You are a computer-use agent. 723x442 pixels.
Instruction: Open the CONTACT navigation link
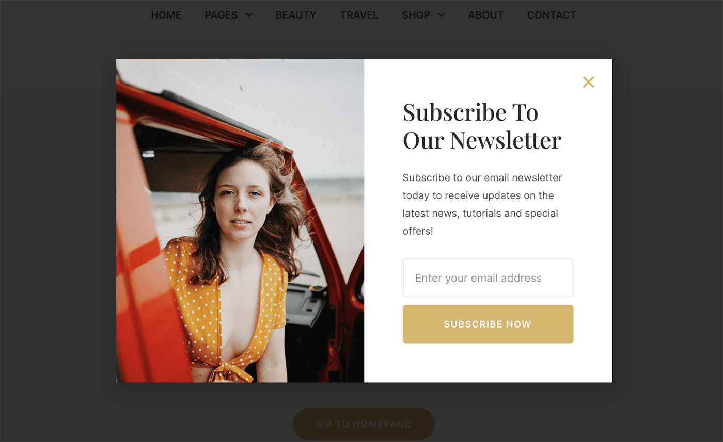tap(552, 15)
